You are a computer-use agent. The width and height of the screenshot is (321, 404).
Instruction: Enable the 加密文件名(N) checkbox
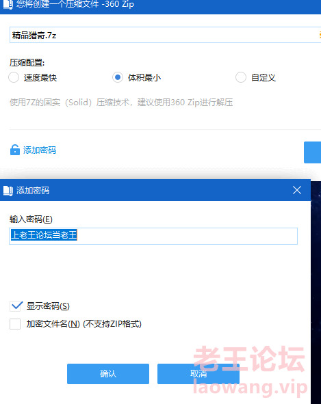click(15, 324)
